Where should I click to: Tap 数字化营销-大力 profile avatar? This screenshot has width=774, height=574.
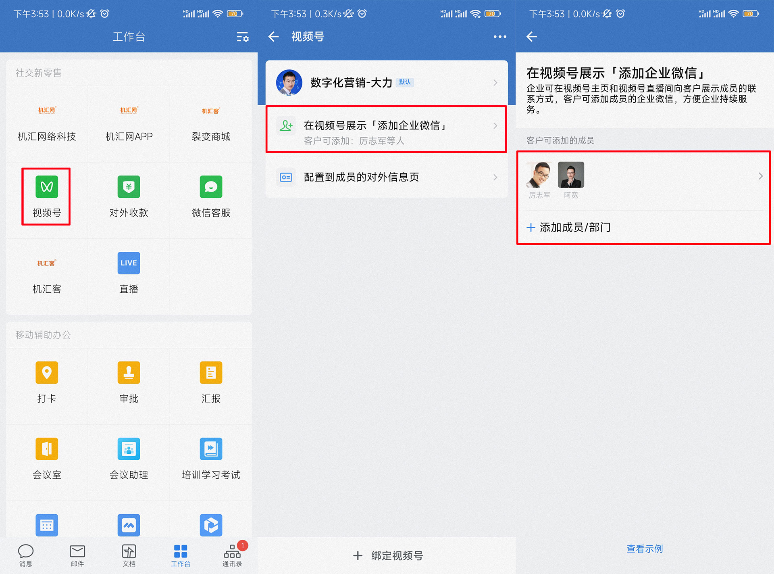point(289,82)
